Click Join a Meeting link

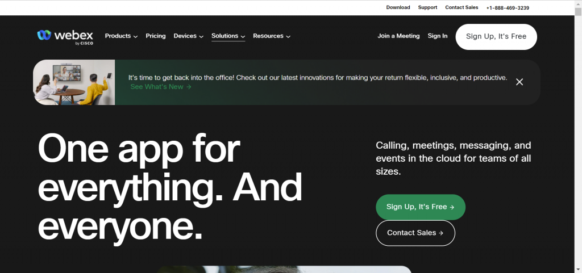pyautogui.click(x=398, y=36)
